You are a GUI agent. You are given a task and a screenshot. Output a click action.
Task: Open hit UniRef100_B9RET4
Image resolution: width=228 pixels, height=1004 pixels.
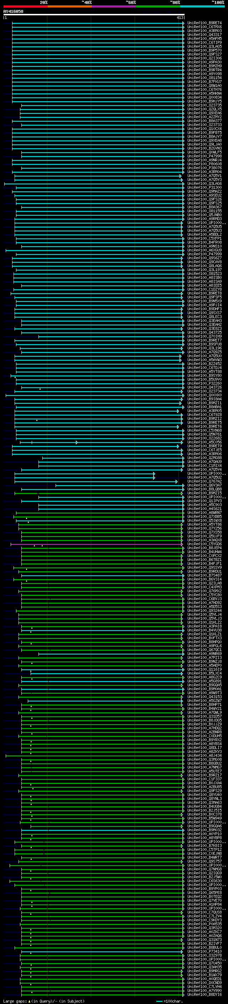point(204,23)
